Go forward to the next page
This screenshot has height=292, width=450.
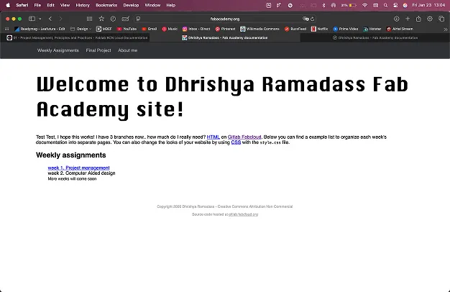[60, 19]
